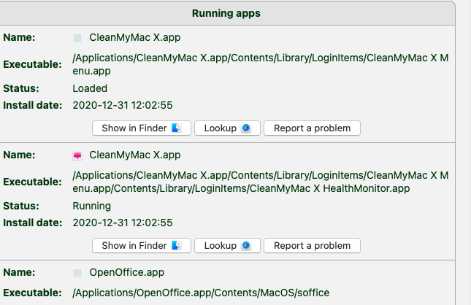Click the Finder icon in the HealthMonitor entry
The width and height of the screenshot is (471, 305).
coord(176,245)
